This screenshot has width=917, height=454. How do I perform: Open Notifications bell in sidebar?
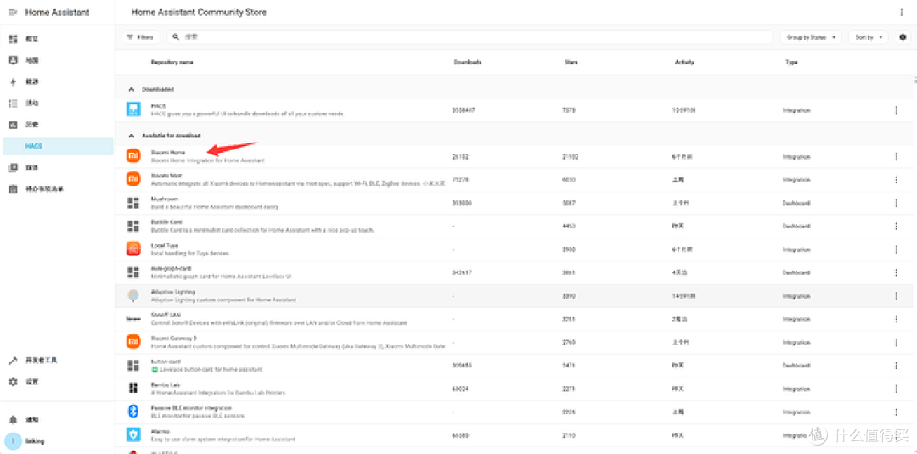pyautogui.click(x=14, y=419)
